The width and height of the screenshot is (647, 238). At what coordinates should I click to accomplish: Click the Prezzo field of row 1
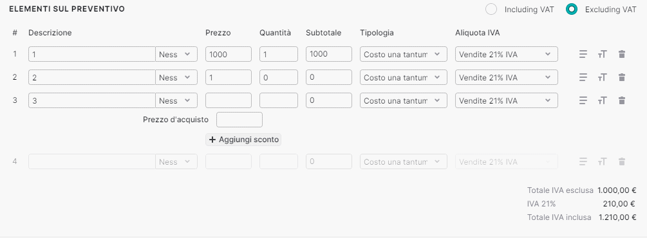tap(228, 54)
